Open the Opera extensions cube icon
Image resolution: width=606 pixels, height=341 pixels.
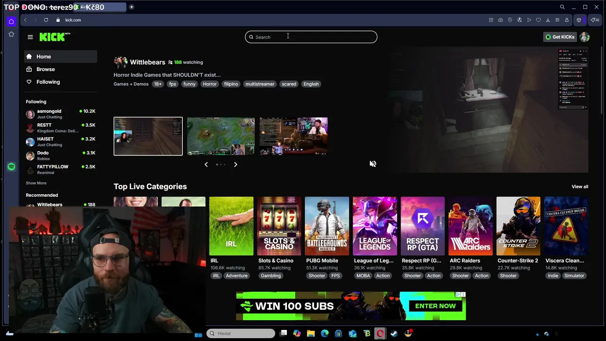579,20
